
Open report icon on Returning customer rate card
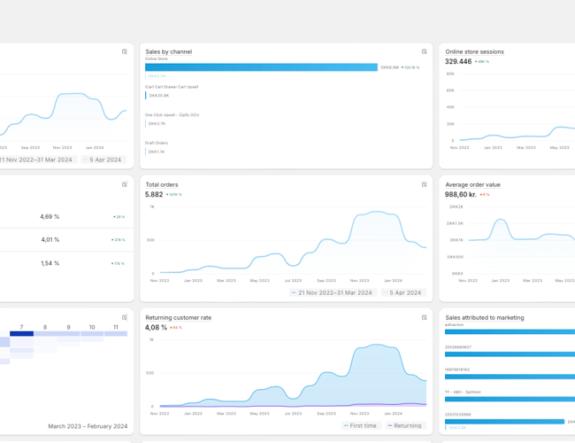click(x=425, y=317)
